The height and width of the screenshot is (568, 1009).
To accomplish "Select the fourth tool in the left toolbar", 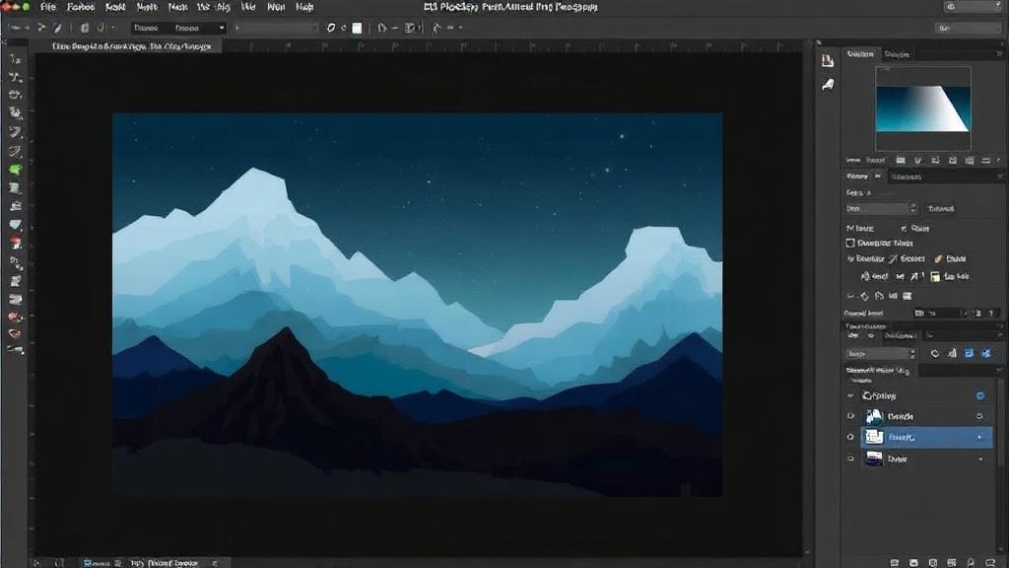I will [16, 113].
